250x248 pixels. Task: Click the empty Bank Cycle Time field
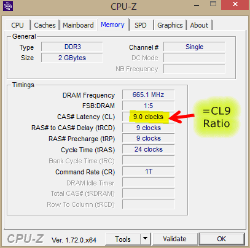(x=149, y=160)
